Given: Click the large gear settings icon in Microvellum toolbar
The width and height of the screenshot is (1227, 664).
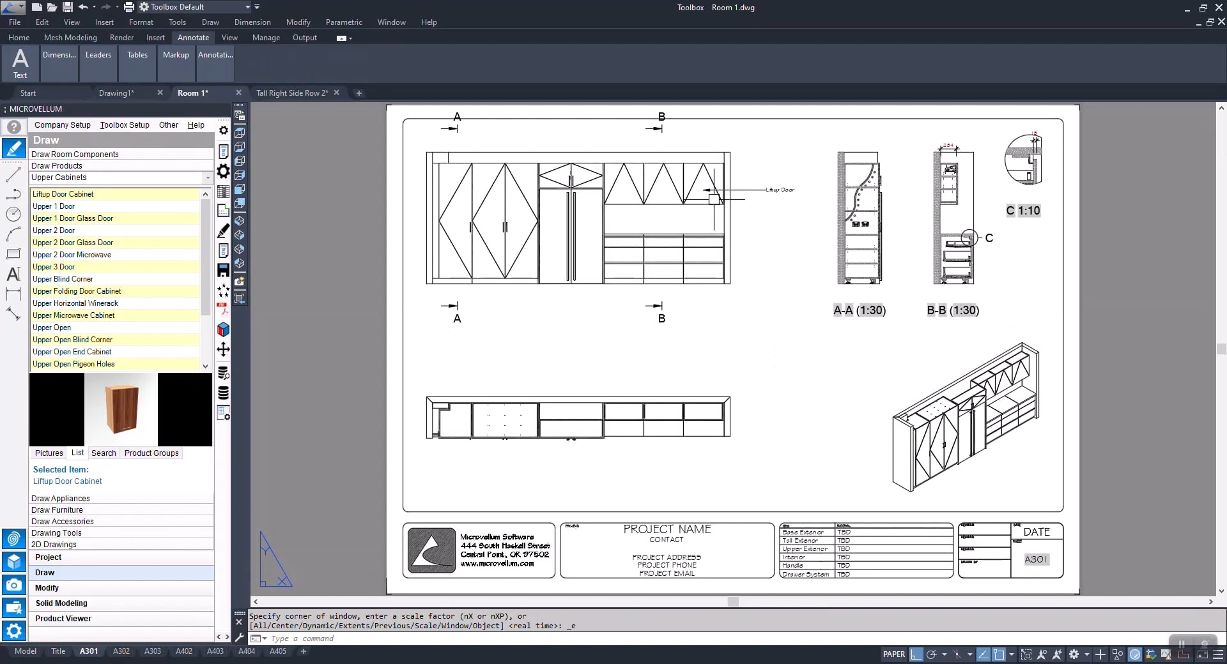Looking at the screenshot, I should coord(223,170).
